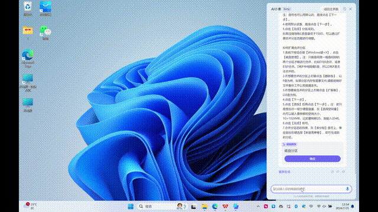Image resolution: width=378 pixels, height=212 pixels.
Task: Open the notification bell in the taskbar
Action: click(x=353, y=207)
